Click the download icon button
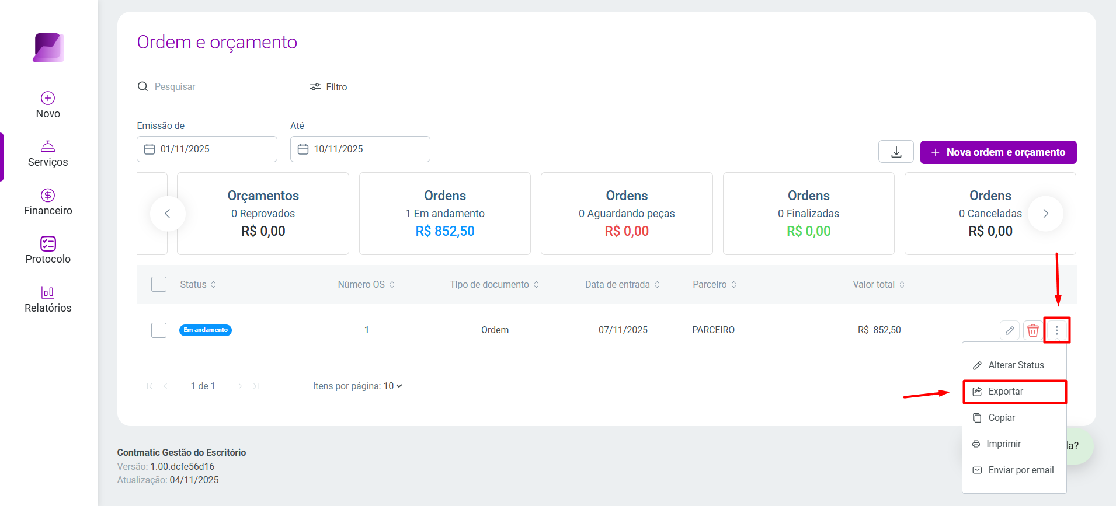This screenshot has height=506, width=1116. click(896, 152)
